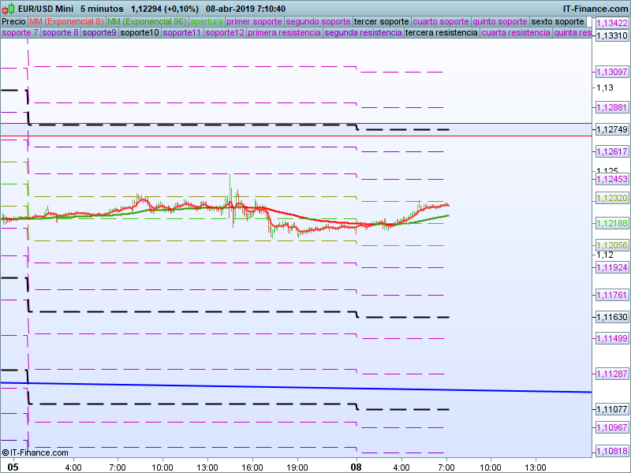Open the MM (Exponencial 96) indicator label

pyautogui.click(x=146, y=21)
